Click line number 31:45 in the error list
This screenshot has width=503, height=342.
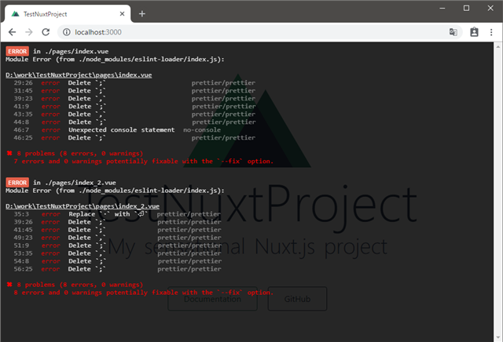23,91
